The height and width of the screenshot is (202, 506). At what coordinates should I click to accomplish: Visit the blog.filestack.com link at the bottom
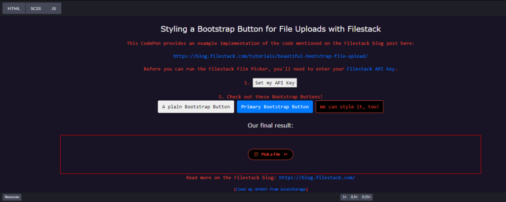coord(317,177)
